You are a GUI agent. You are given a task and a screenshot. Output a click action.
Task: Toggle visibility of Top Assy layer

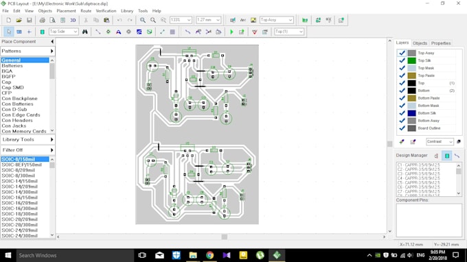click(x=402, y=53)
